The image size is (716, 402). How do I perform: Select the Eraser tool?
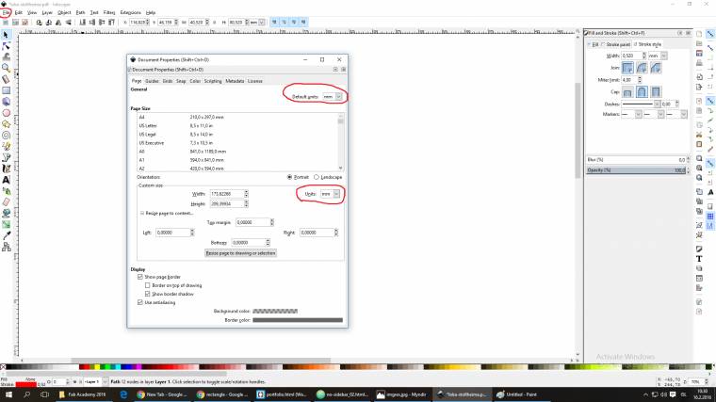pyautogui.click(x=6, y=201)
